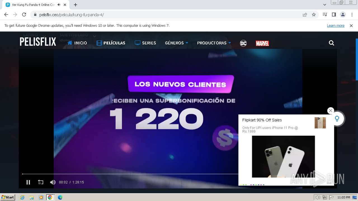358x201 pixels.
Task: Go to DC section
Action: [243, 43]
